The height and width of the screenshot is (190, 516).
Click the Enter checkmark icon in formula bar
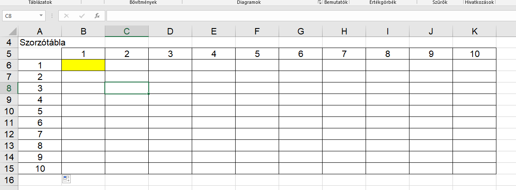pyautogui.click(x=82, y=16)
